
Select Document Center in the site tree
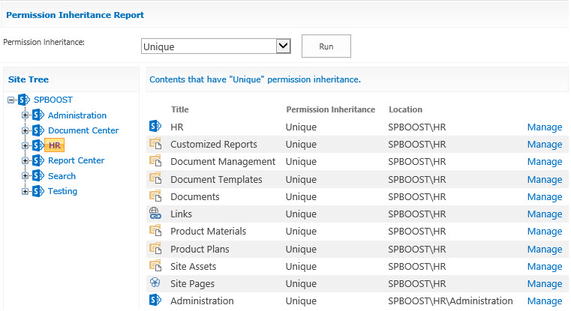point(83,130)
